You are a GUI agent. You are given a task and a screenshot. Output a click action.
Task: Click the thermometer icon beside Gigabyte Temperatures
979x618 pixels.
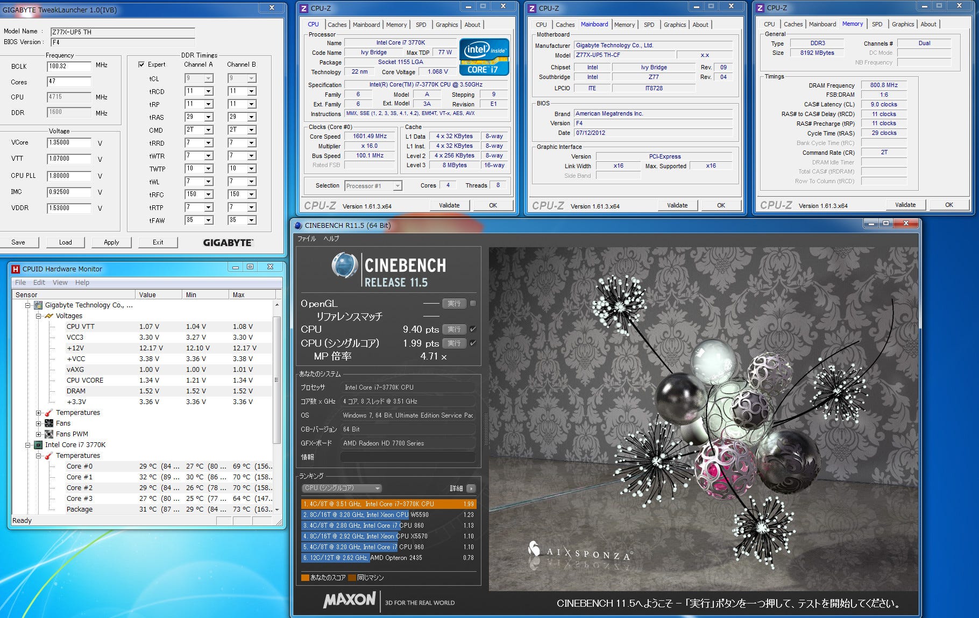click(49, 412)
